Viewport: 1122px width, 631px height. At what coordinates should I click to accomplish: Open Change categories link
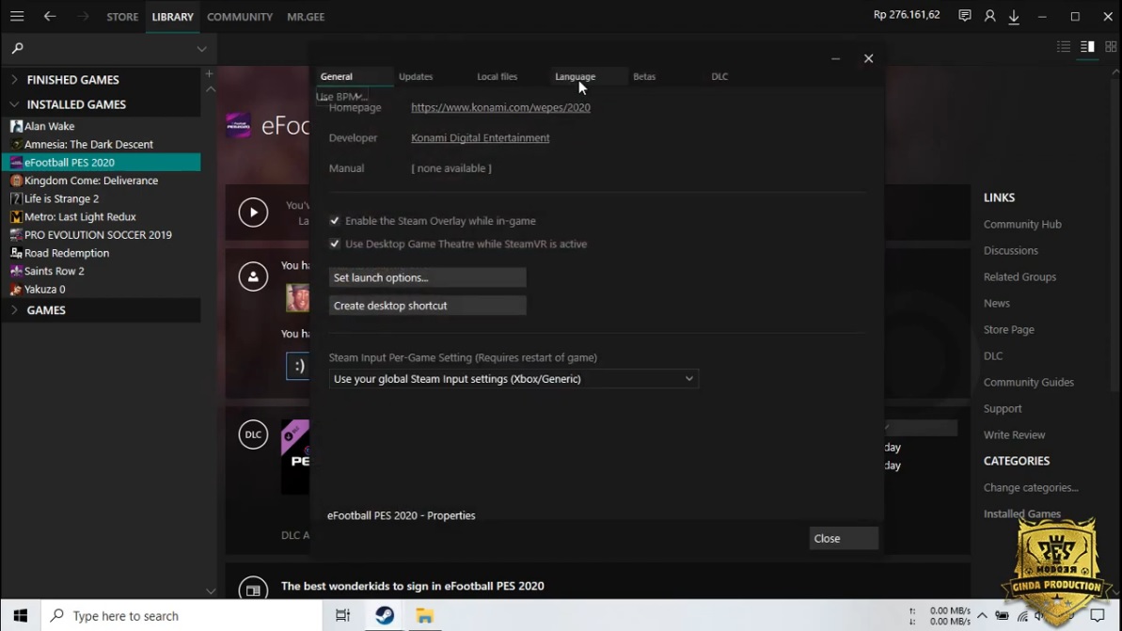coord(1031,487)
